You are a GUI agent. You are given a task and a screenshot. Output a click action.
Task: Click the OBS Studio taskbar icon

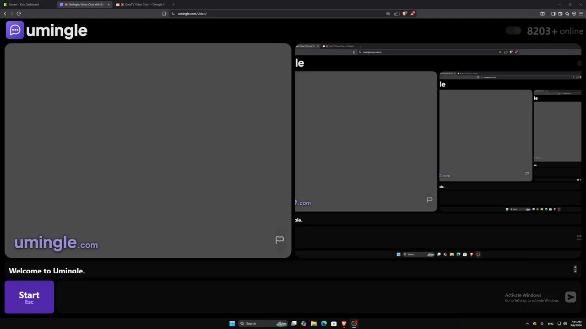[354, 324]
